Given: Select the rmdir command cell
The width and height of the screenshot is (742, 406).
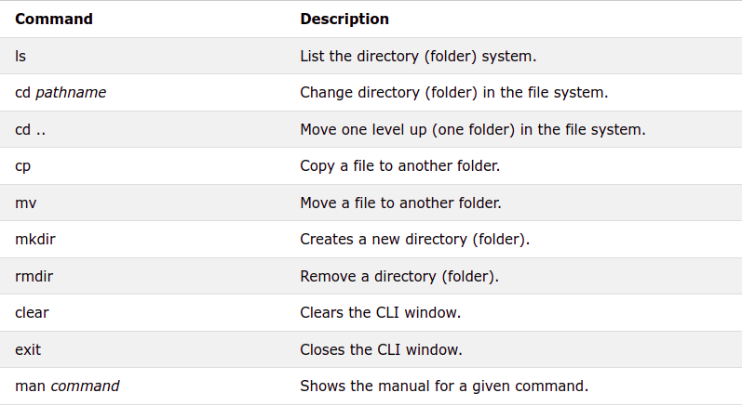Looking at the screenshot, I should 35,276.
